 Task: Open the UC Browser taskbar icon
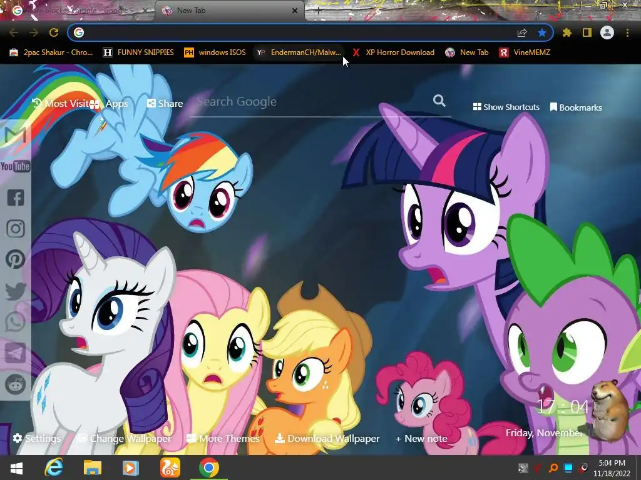point(170,467)
